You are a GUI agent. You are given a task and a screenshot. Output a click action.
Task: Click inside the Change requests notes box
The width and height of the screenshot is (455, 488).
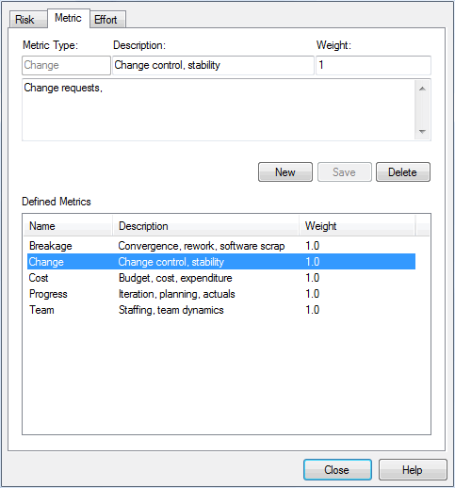219,110
